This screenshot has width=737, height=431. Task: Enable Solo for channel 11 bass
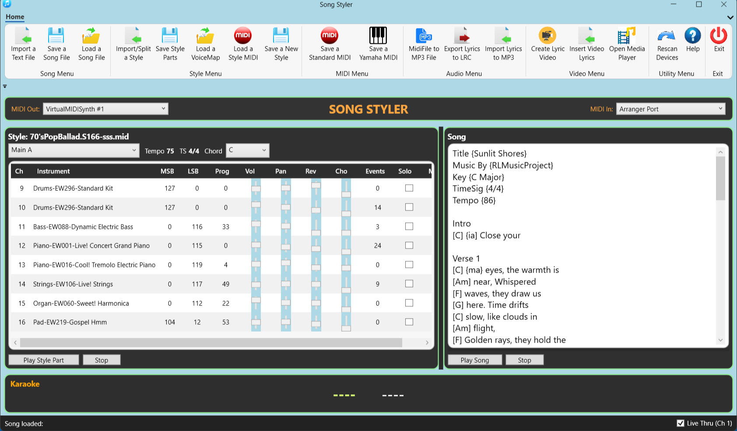coord(409,226)
